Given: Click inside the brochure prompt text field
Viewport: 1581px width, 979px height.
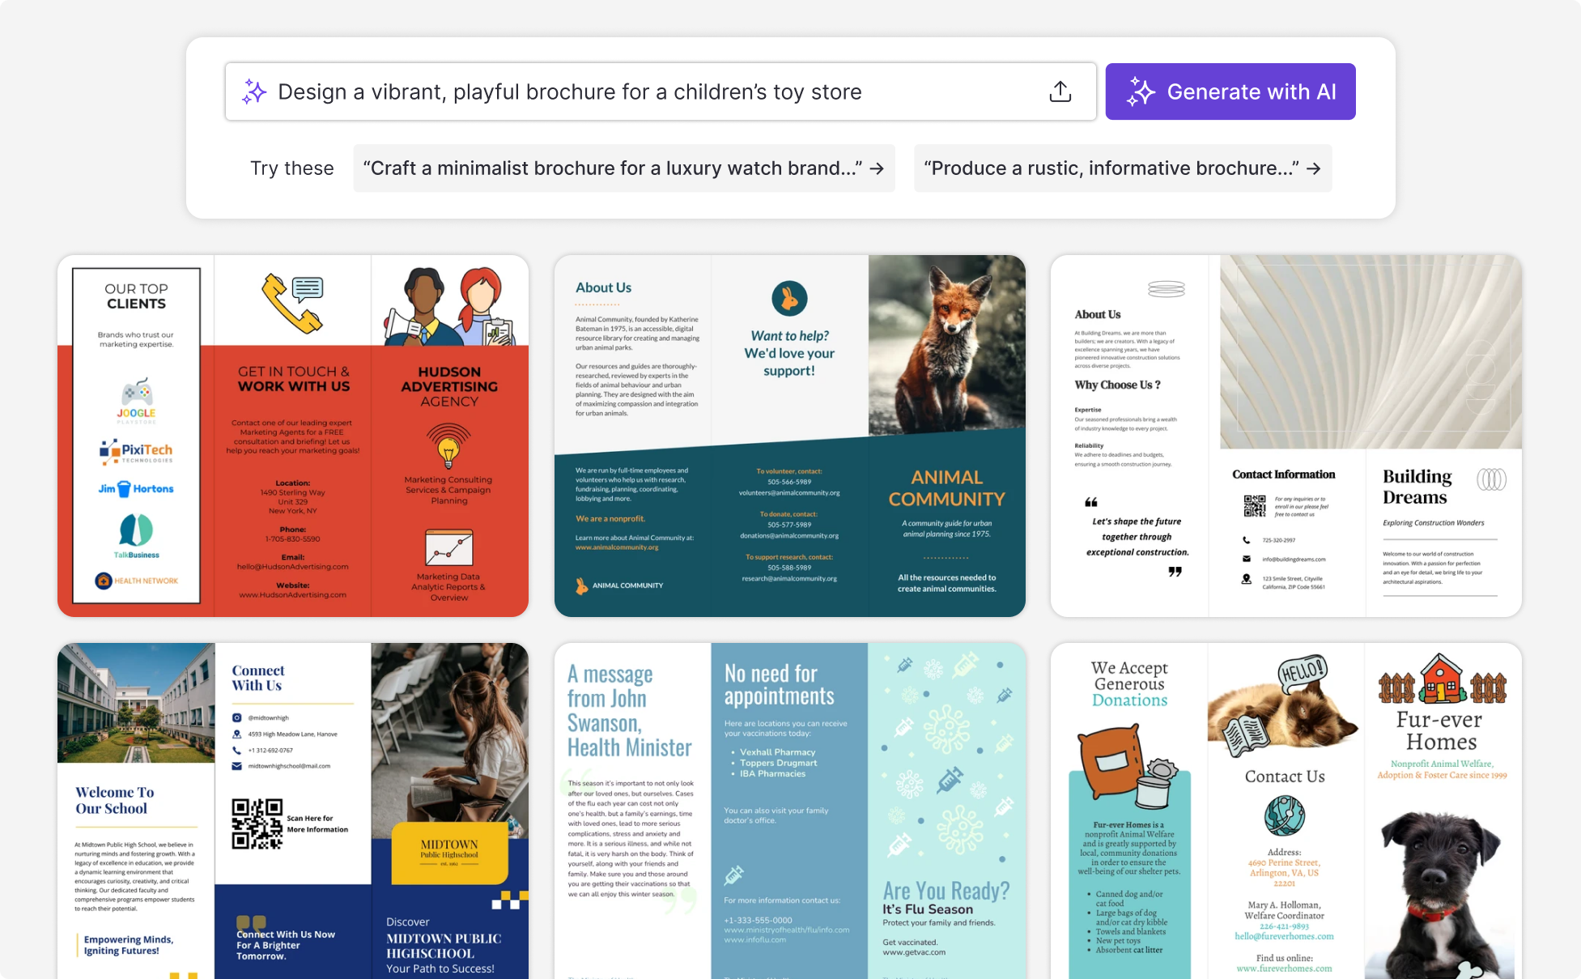Looking at the screenshot, I should [x=567, y=92].
